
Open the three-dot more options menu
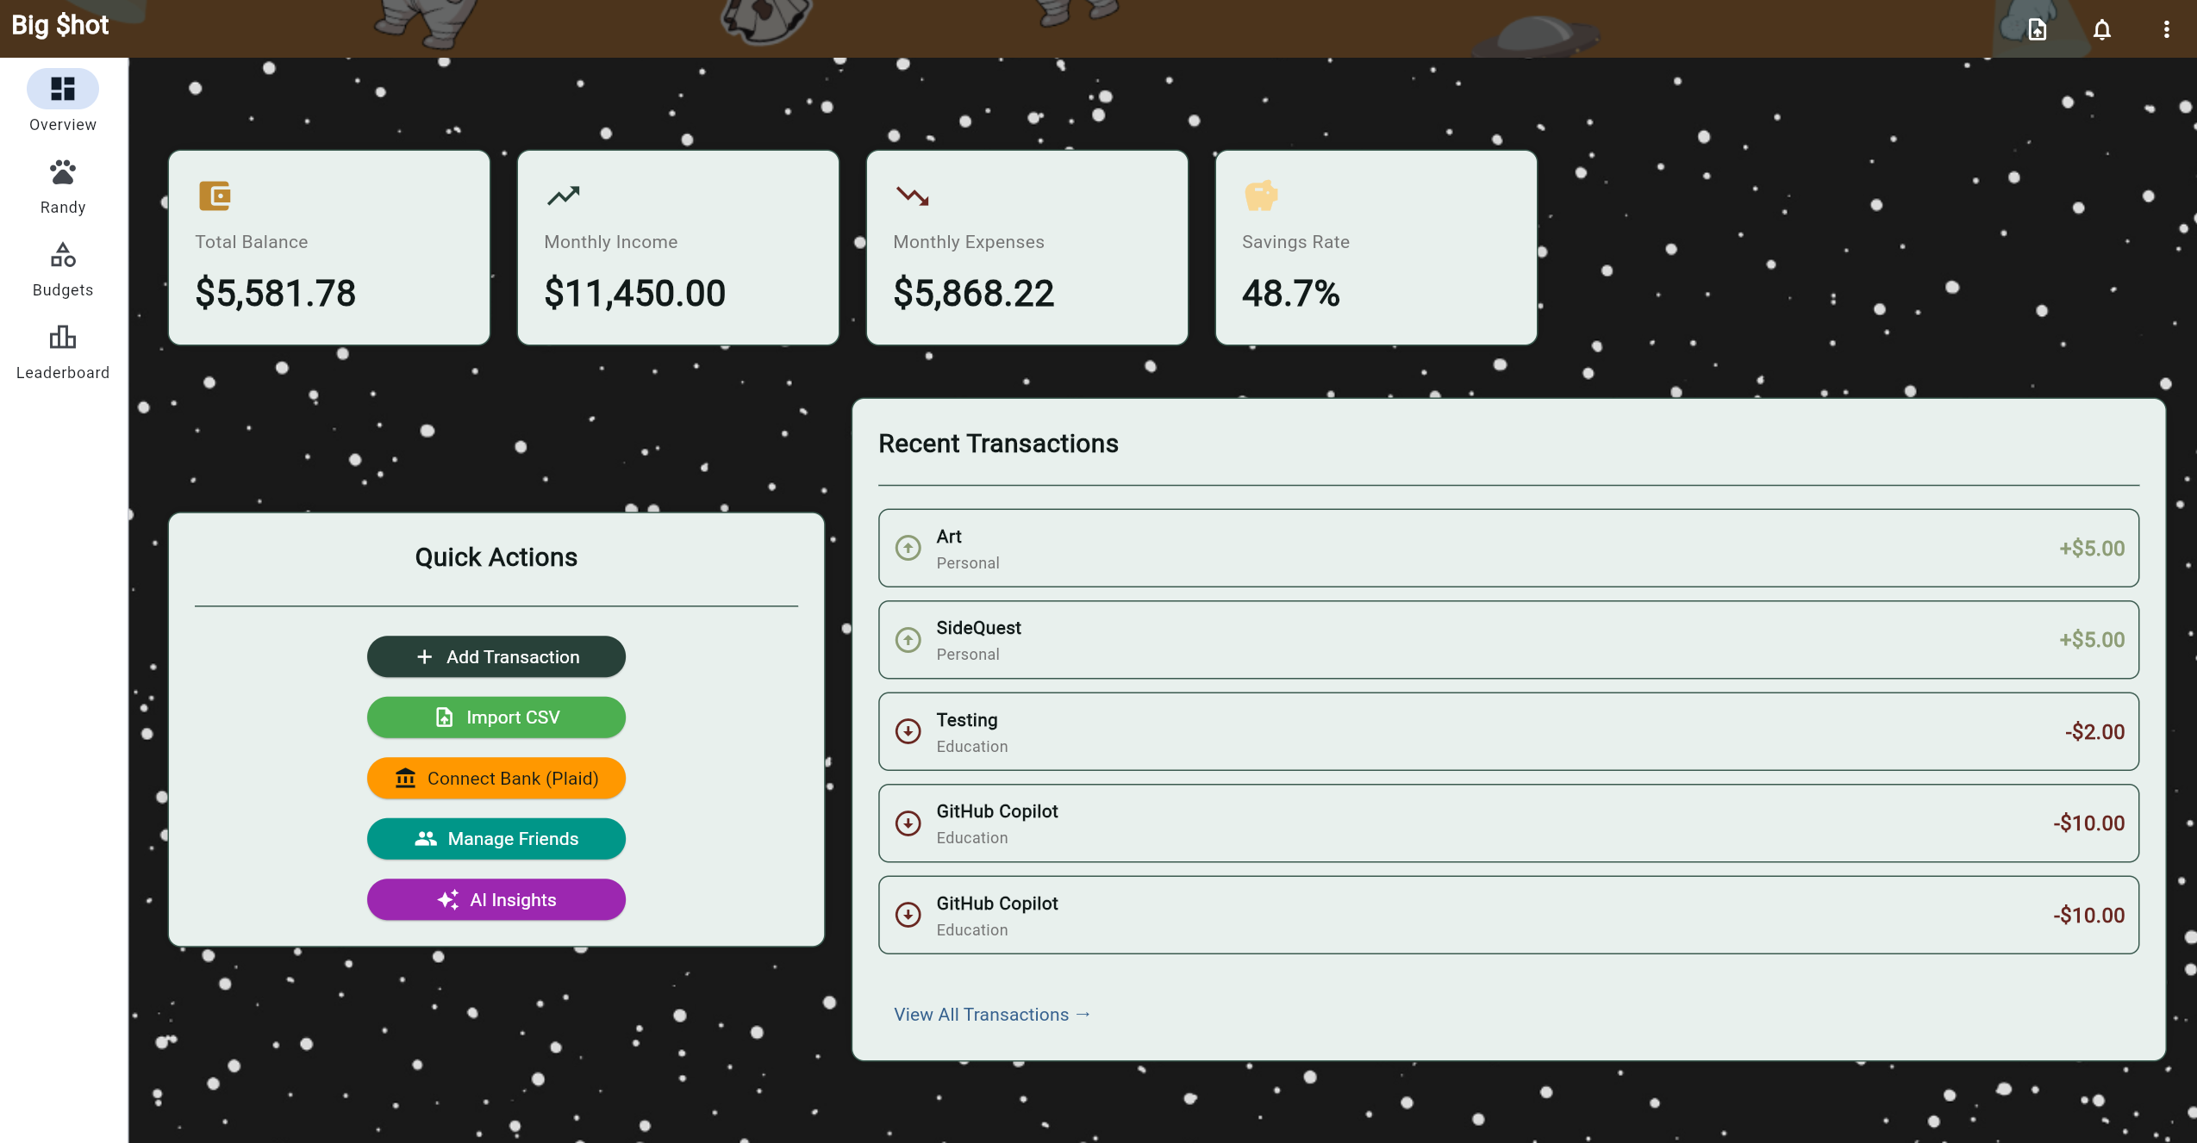coord(2166,29)
